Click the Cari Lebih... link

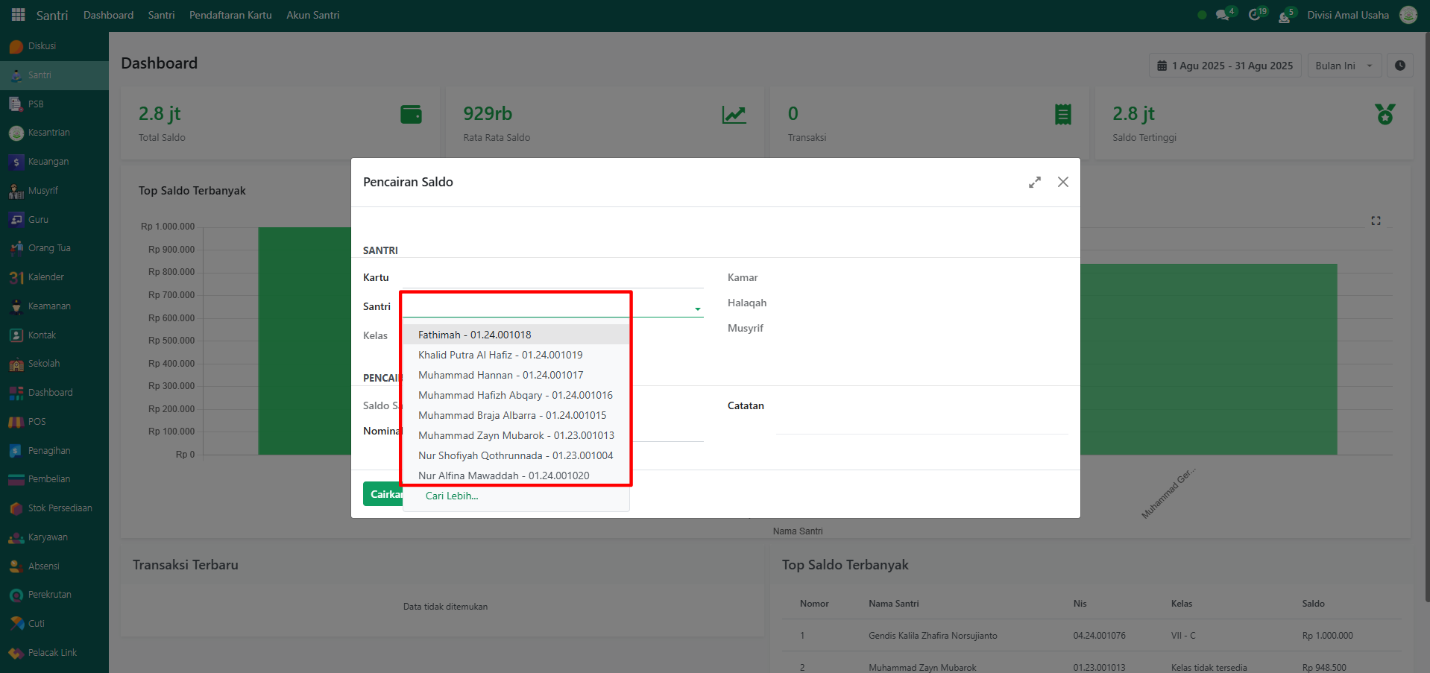click(452, 496)
